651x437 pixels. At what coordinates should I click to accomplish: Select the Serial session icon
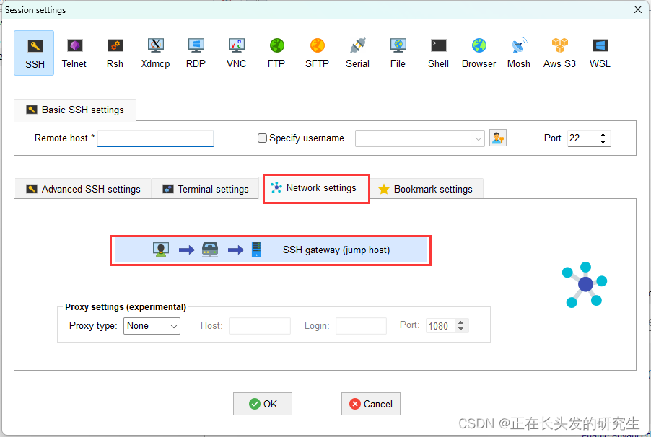pos(357,51)
